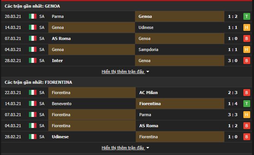Open the Genoa 'Hiển thị thêm trận đấu' link
The height and width of the screenshot is (155, 254).
coord(123,72)
